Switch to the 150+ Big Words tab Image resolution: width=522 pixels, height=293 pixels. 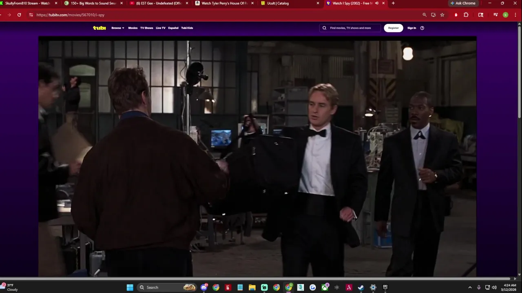coord(94,3)
